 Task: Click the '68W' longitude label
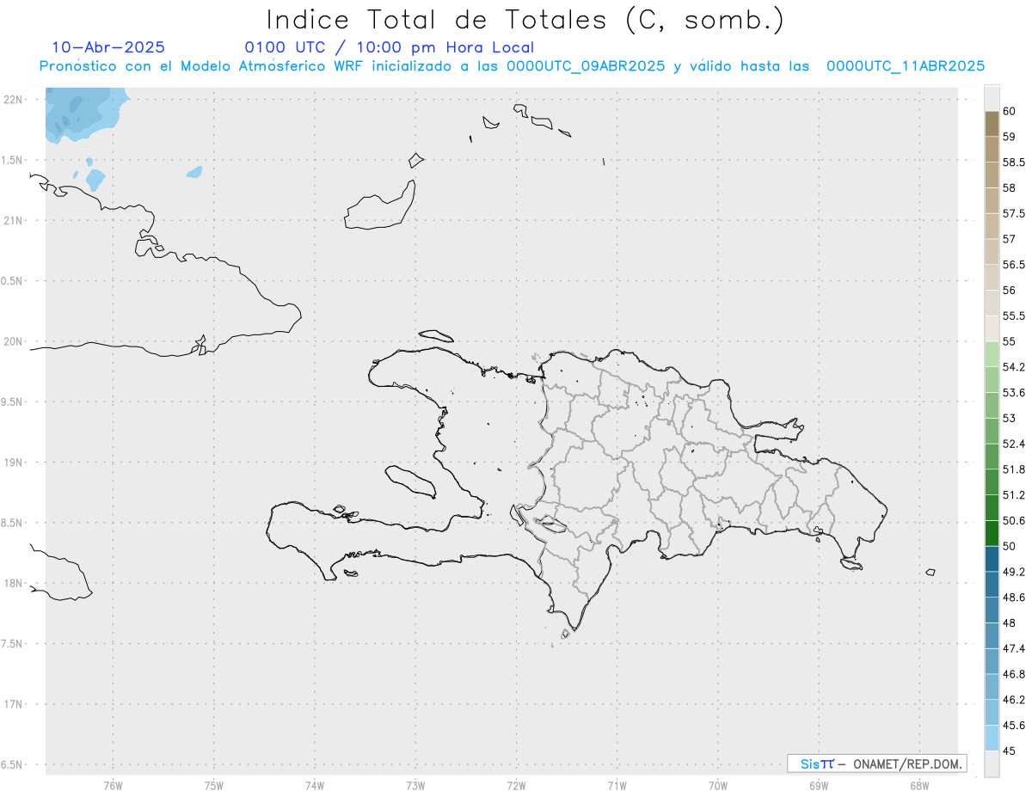(x=919, y=785)
